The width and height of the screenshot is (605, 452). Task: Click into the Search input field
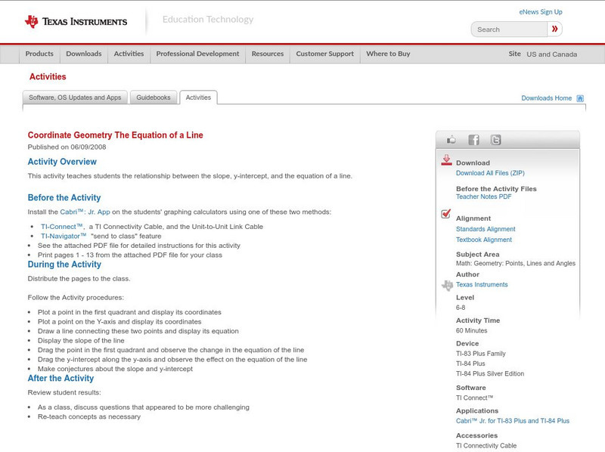pyautogui.click(x=509, y=29)
